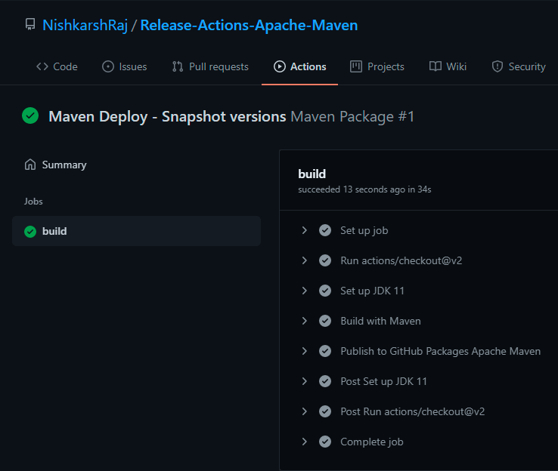This screenshot has height=471, width=558.
Task: Click the green workflow success checkmark
Action: (30, 115)
